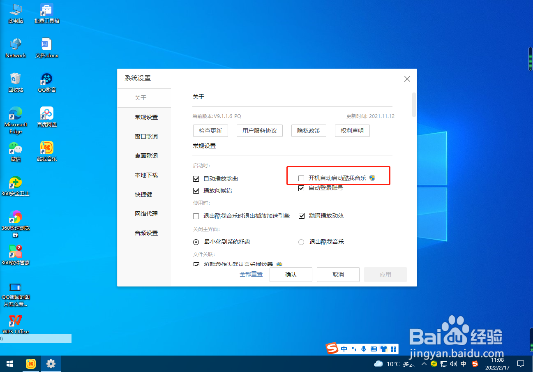The width and height of the screenshot is (533, 372).
Task: Click 全部重置 link
Action: [x=251, y=274]
